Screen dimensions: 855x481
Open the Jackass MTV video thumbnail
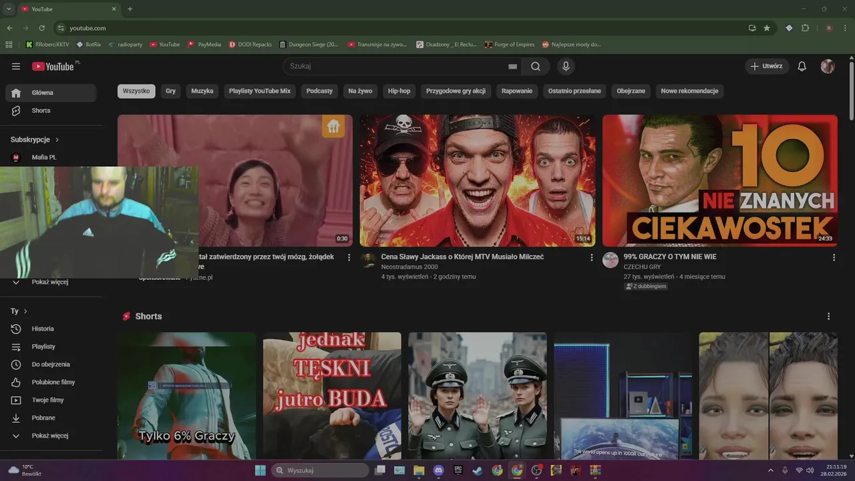[478, 180]
